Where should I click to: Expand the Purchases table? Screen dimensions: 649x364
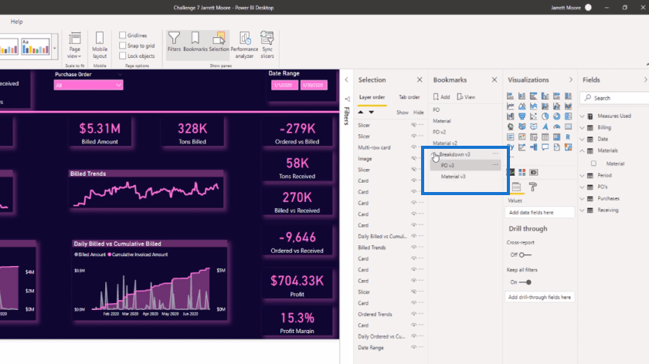click(583, 199)
